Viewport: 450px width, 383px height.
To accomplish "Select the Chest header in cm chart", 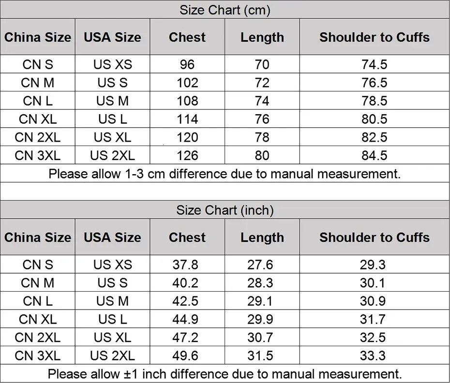I will point(187,37).
